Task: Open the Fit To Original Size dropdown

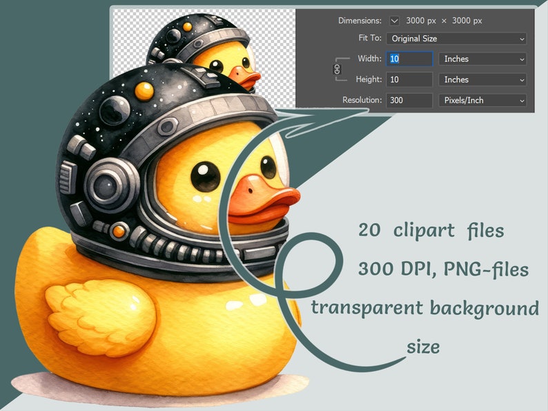Action: (x=456, y=39)
